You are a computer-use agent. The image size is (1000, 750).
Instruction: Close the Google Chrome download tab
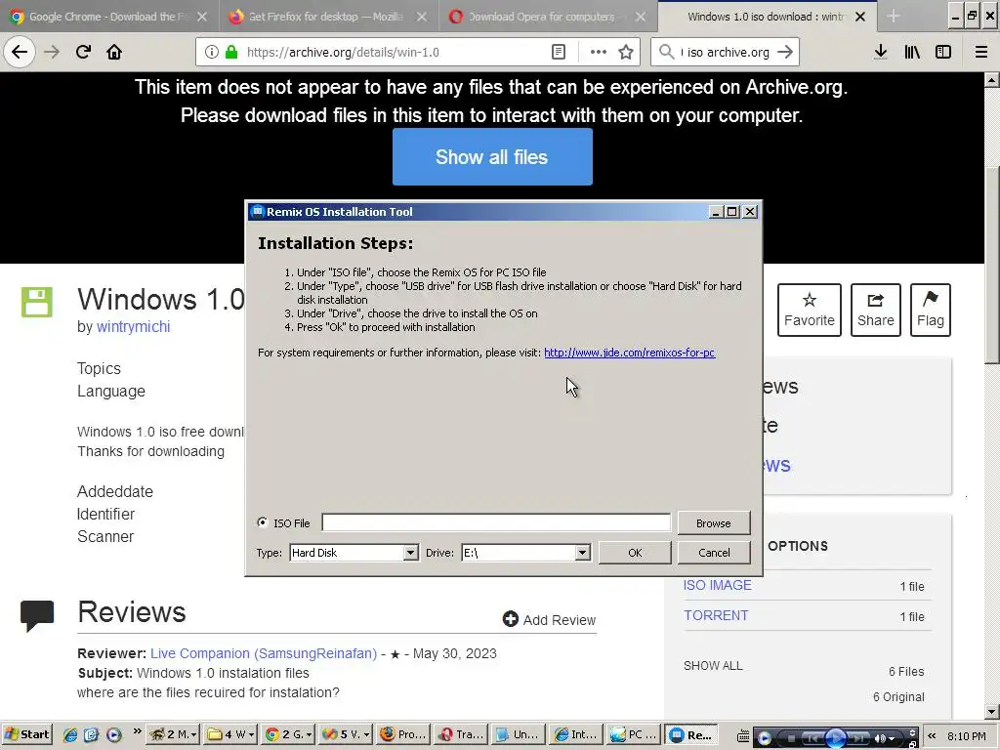pyautogui.click(x=202, y=17)
